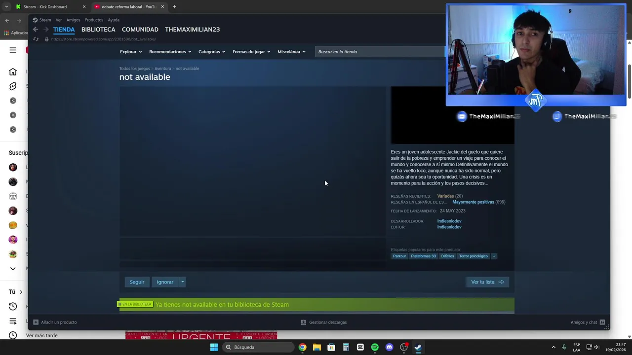Go to YouTube Home in sidebar
The height and width of the screenshot is (355, 632).
[13, 72]
